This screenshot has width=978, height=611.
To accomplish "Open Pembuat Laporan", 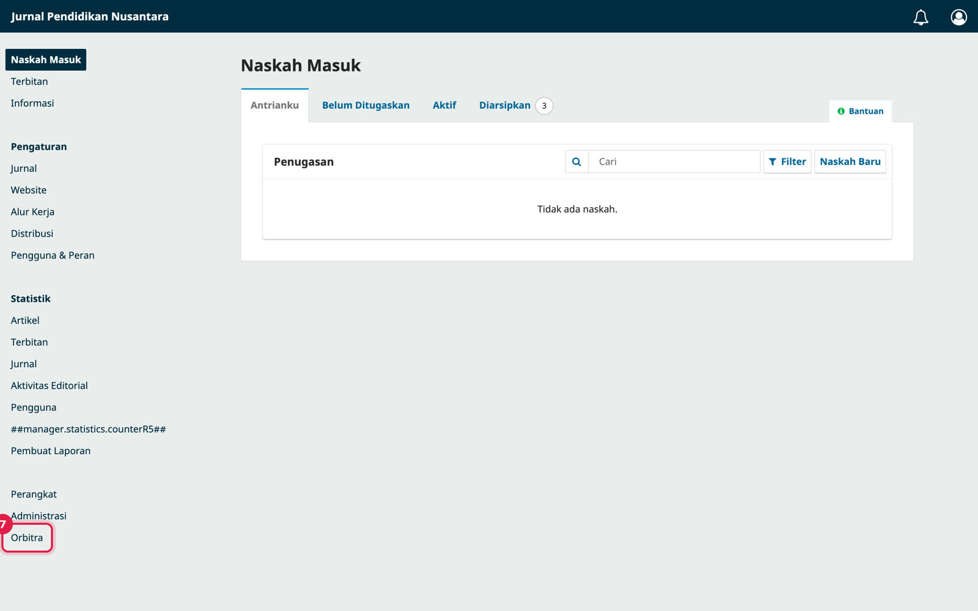I will coord(51,451).
